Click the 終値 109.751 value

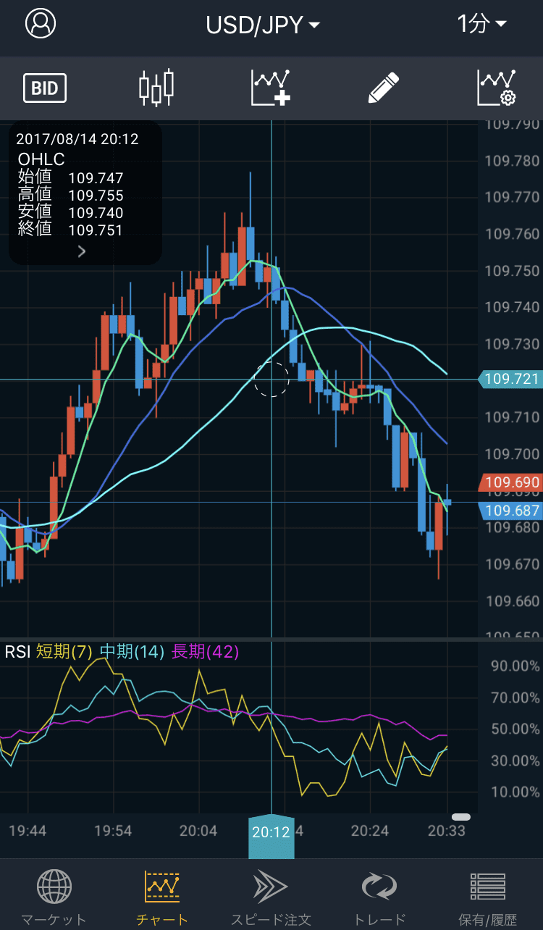tap(96, 230)
